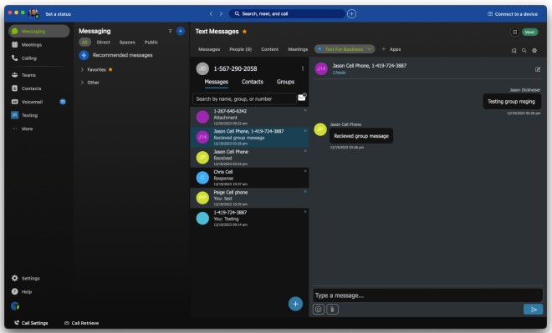Open conversation 1-267-640-6342

[249, 117]
